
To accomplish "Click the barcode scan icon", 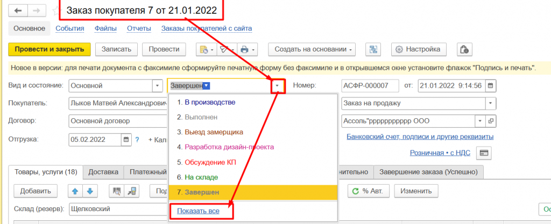I will click(117, 191).
